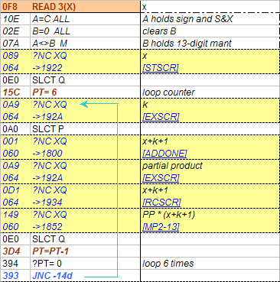Open the [ADDONE] link
This screenshot has width=280, height=282.
click(x=164, y=154)
